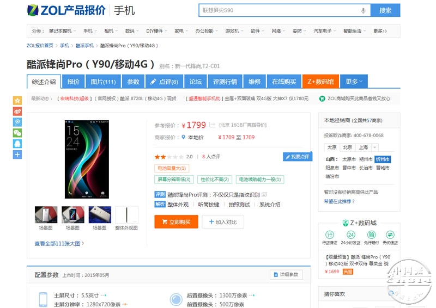This screenshot has height=308, width=436.
Task: Click the star favorite share icon
Action: click(x=17, y=100)
